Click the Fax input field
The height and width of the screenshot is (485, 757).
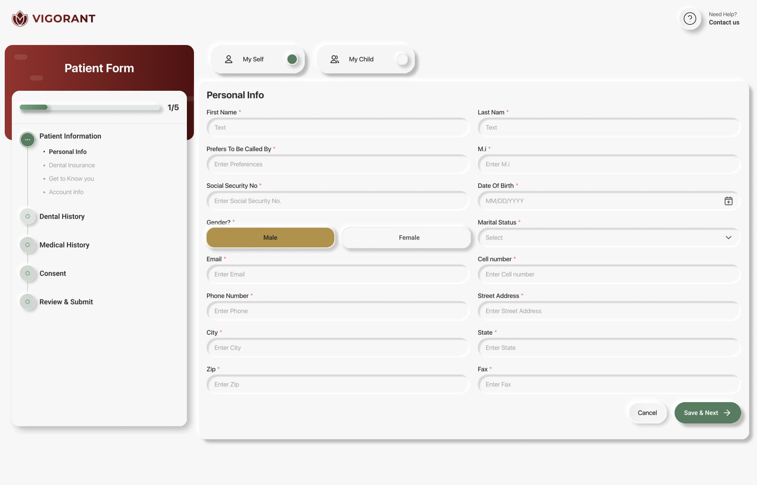coord(609,384)
